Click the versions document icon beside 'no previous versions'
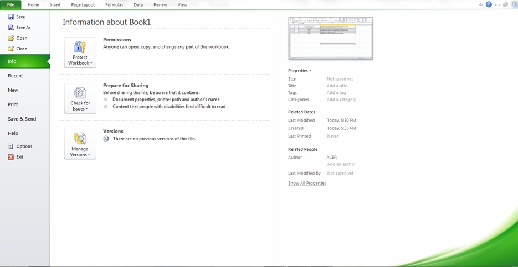This screenshot has height=267, width=518. (106, 139)
